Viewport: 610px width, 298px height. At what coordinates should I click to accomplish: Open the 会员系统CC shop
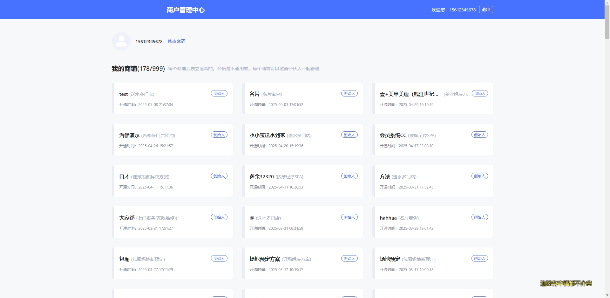pyautogui.click(x=434, y=140)
